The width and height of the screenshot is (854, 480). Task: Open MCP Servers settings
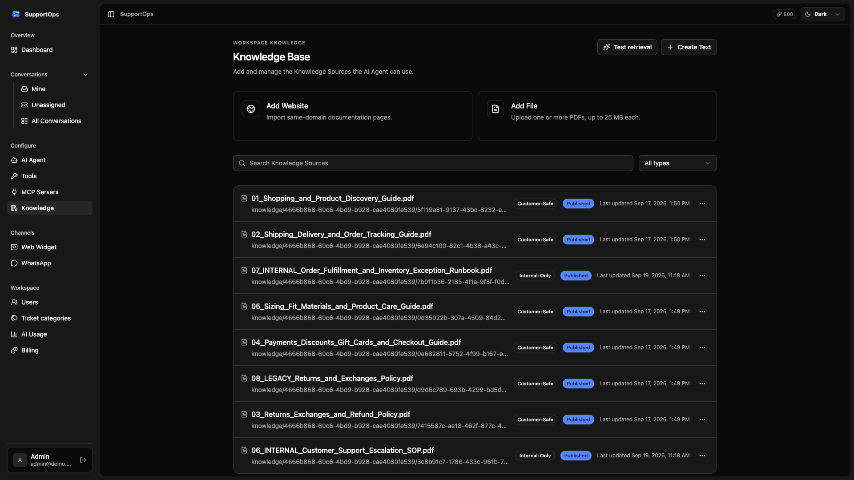[x=50, y=192]
